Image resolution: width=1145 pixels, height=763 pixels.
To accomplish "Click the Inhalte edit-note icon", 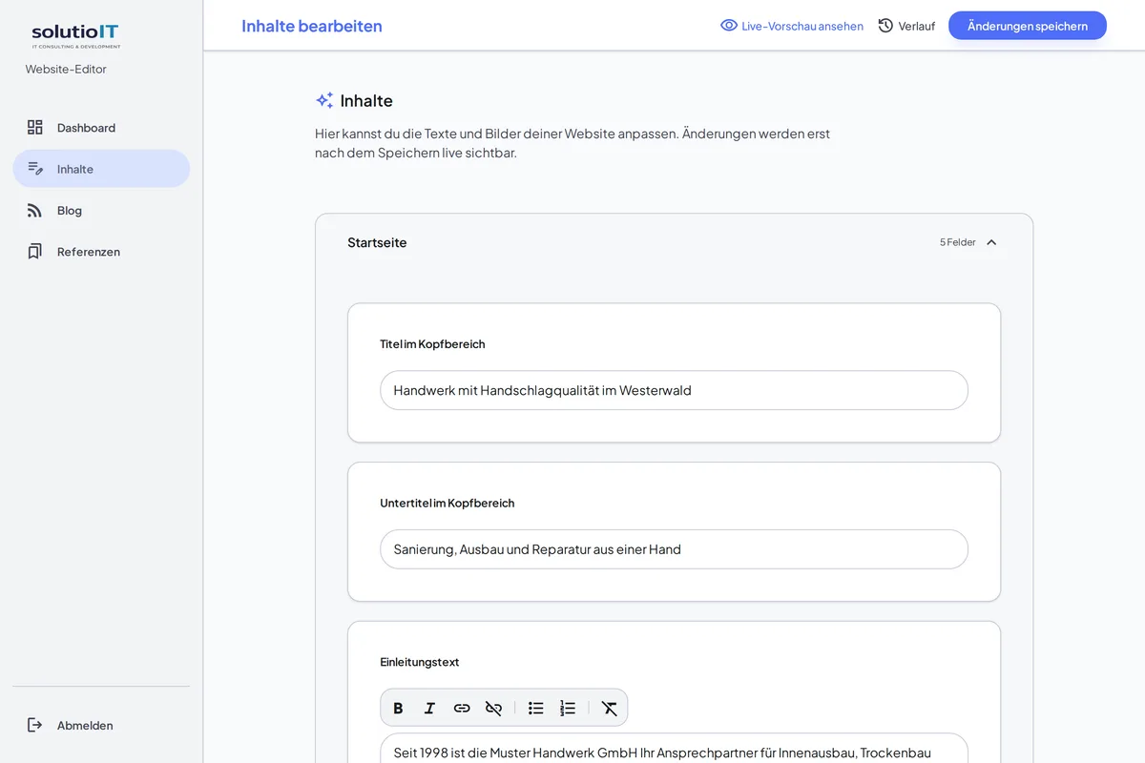I will [x=35, y=169].
